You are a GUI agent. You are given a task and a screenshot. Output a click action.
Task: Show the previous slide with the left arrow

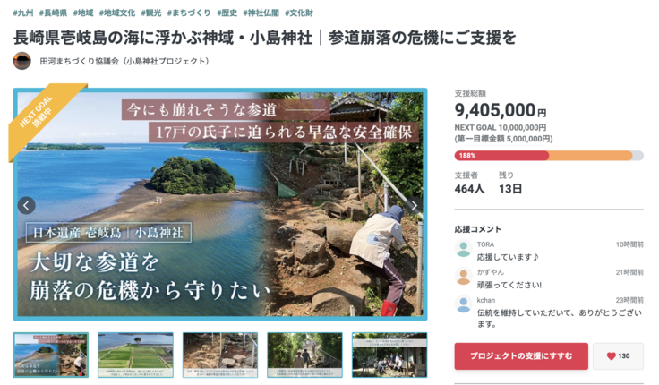[x=27, y=206]
